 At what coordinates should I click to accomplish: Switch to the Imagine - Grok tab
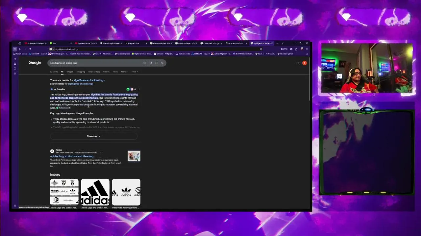tap(136, 43)
